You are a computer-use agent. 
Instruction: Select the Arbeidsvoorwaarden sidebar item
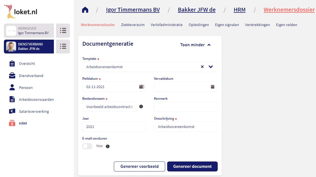36,99
